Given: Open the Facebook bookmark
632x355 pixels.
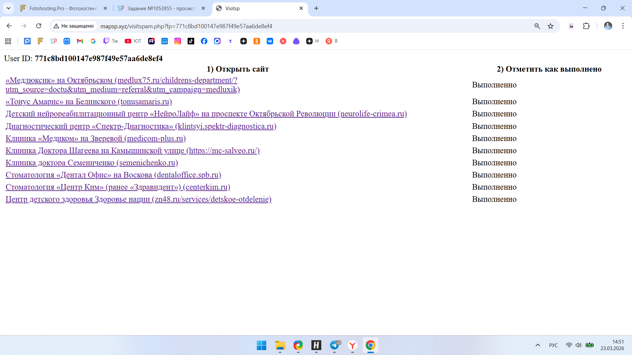Looking at the screenshot, I should pyautogui.click(x=204, y=41).
